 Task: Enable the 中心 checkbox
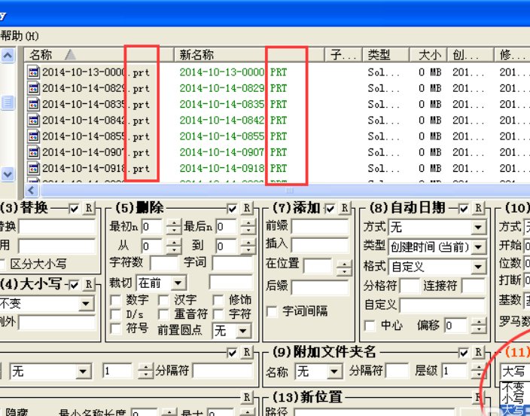(370, 326)
